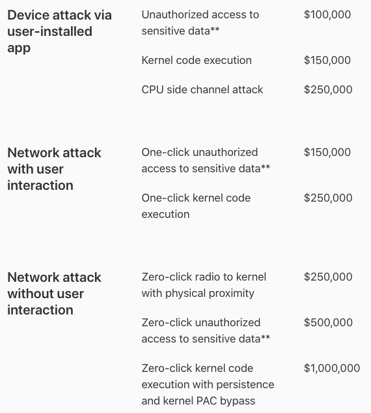Click the 'CPU side channel attack' entry
371x413 pixels.
pos(202,90)
